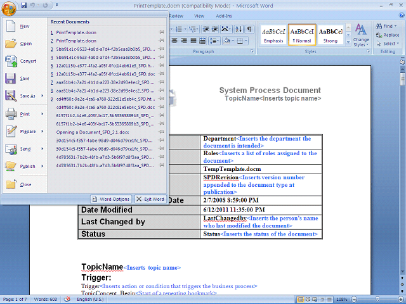Click the Decrease Indent icon
The height and width of the screenshot is (304, 406).
click(x=206, y=29)
